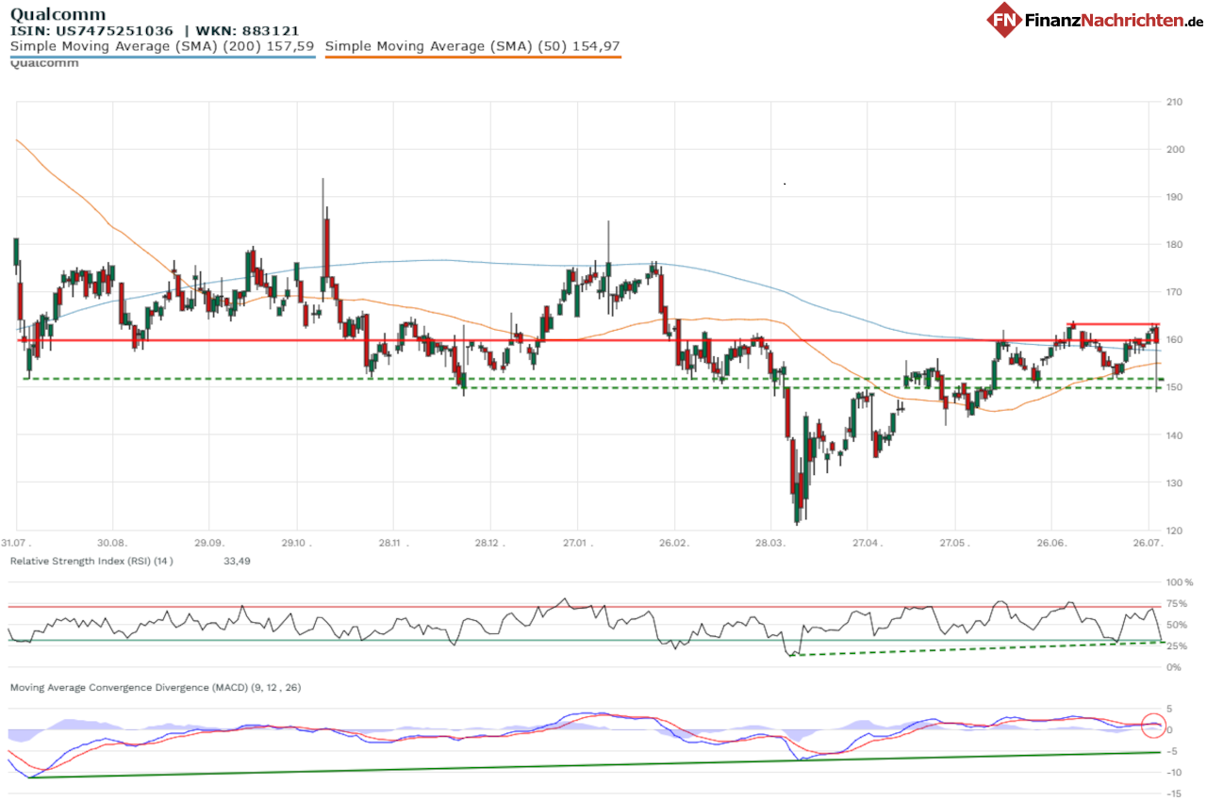
Task: Click the -10 MACD axis label
Action: (1175, 772)
